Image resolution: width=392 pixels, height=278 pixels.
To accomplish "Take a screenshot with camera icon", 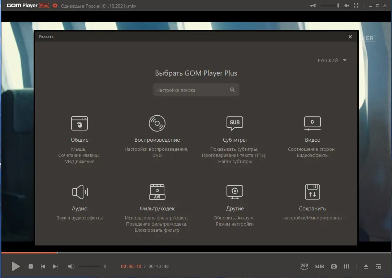I will pyautogui.click(x=334, y=266).
